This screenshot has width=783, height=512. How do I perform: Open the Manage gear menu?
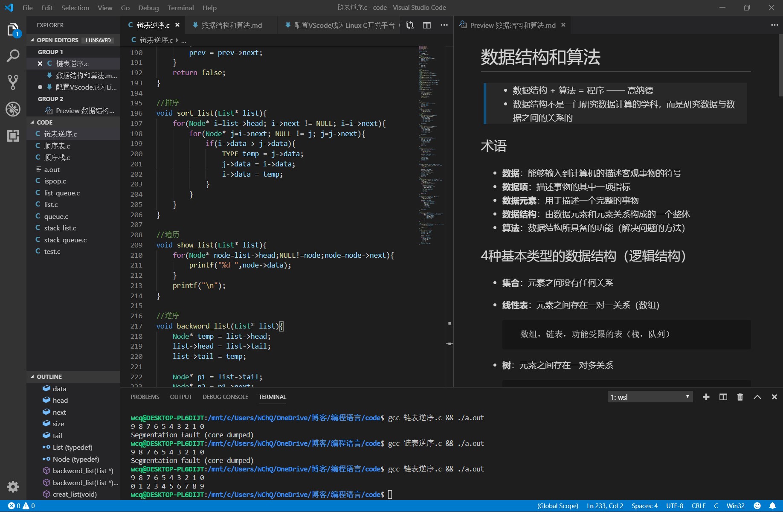tap(13, 486)
